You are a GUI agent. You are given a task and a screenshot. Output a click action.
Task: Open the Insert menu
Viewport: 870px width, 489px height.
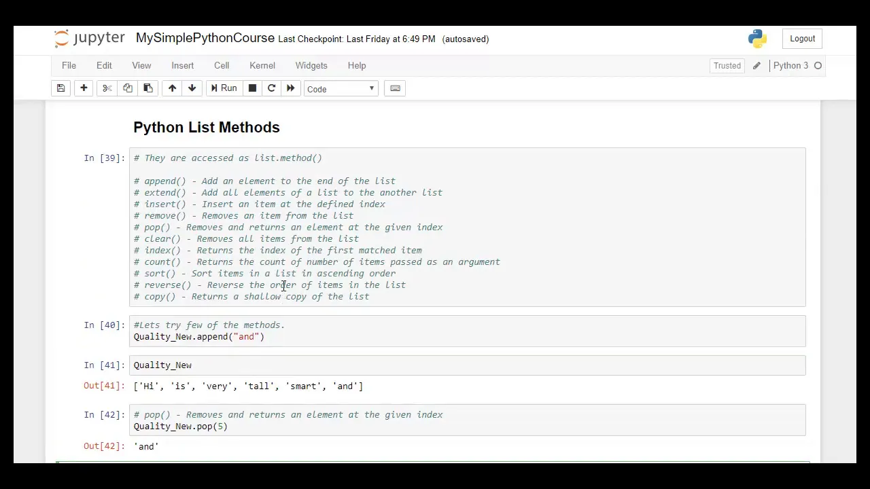(x=182, y=66)
